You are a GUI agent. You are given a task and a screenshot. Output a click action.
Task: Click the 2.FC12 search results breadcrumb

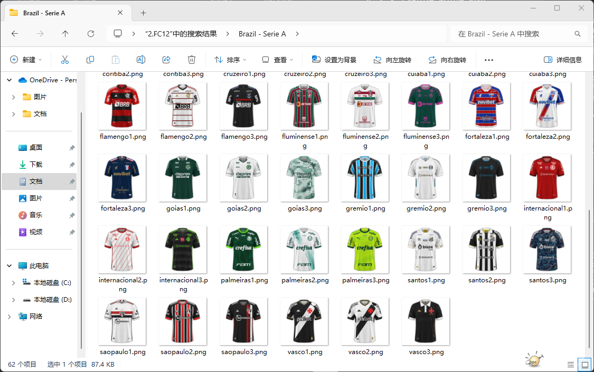[x=181, y=34]
